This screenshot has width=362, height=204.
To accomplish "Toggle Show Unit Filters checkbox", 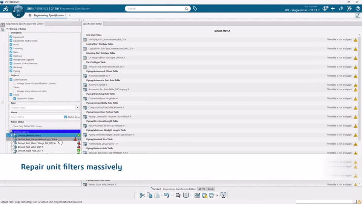I will [x=15, y=99].
